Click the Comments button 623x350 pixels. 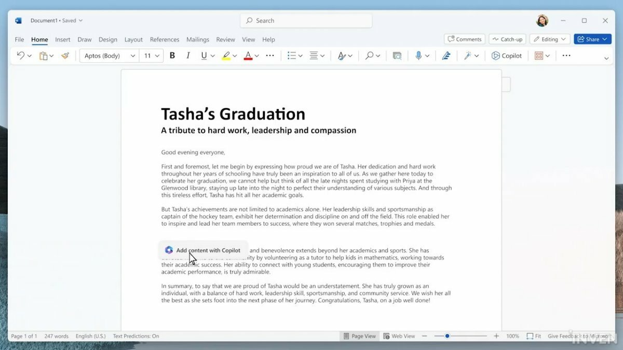point(464,39)
